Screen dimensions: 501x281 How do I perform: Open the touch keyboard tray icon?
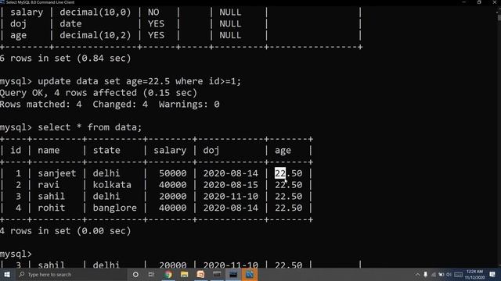tap(458, 275)
